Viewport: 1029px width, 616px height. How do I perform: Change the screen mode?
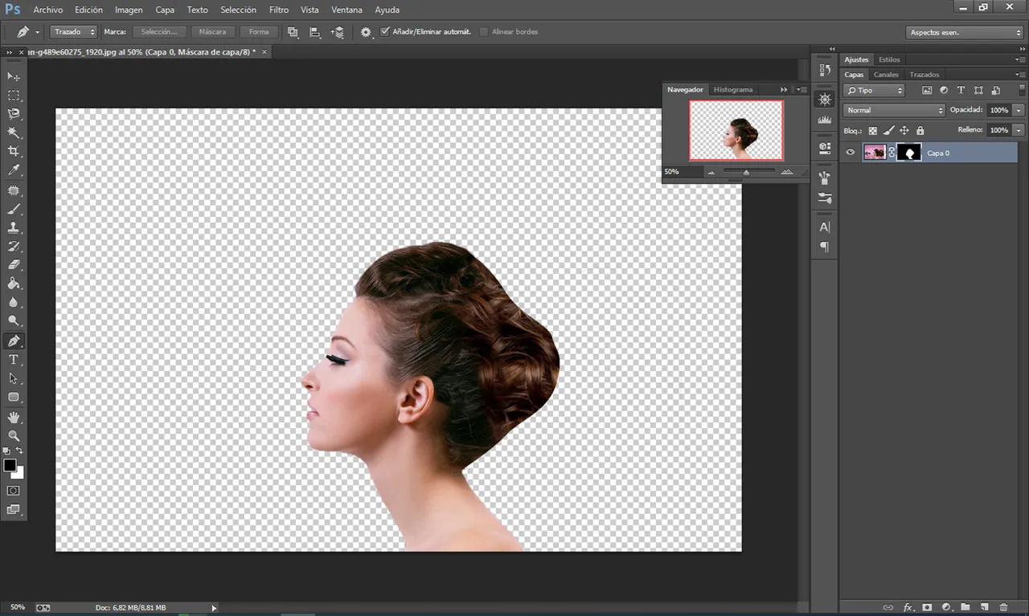pos(14,509)
